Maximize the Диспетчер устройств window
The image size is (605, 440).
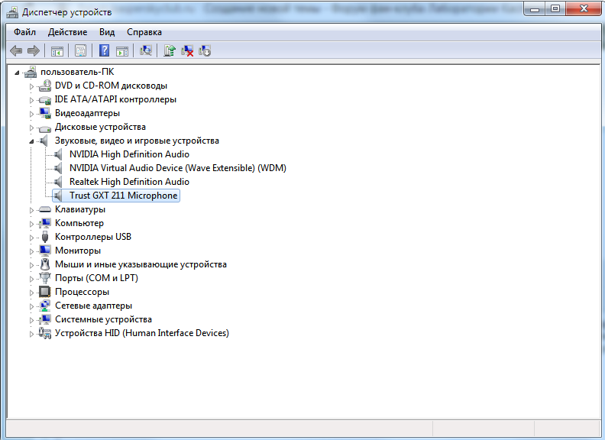(555, 9)
